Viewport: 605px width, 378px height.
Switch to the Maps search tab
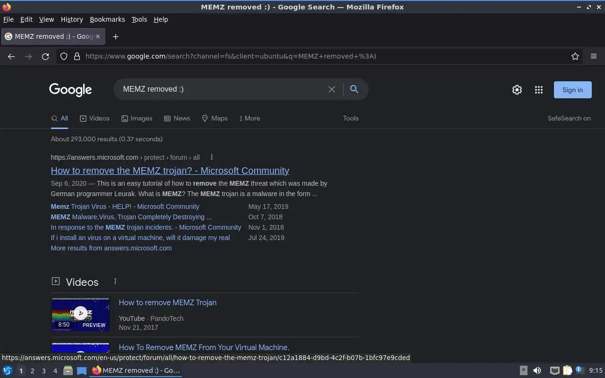tap(215, 118)
